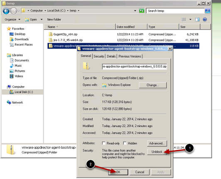Click in the Search temp field
The width and height of the screenshot is (221, 179).
tap(175, 11)
